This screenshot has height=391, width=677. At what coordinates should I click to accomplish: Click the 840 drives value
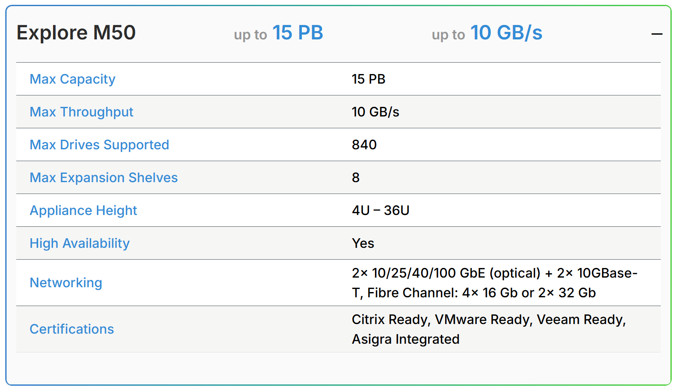click(x=364, y=145)
